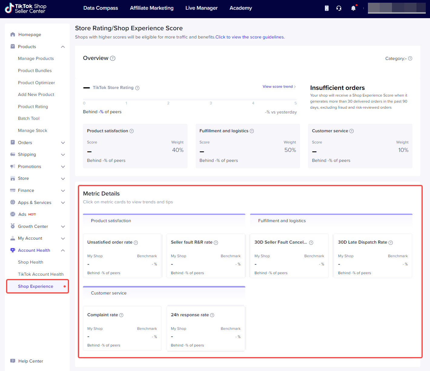Open TikTok Account Health page
This screenshot has width=430, height=371.
point(41,274)
